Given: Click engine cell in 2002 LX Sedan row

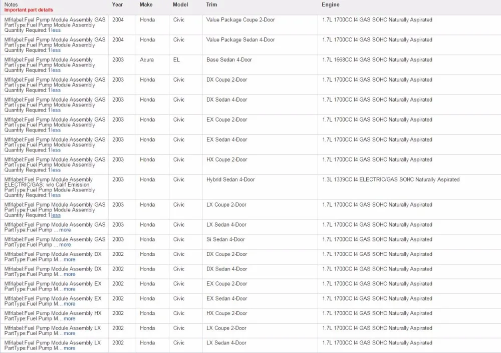Looking at the screenshot, I should pyautogui.click(x=377, y=343).
